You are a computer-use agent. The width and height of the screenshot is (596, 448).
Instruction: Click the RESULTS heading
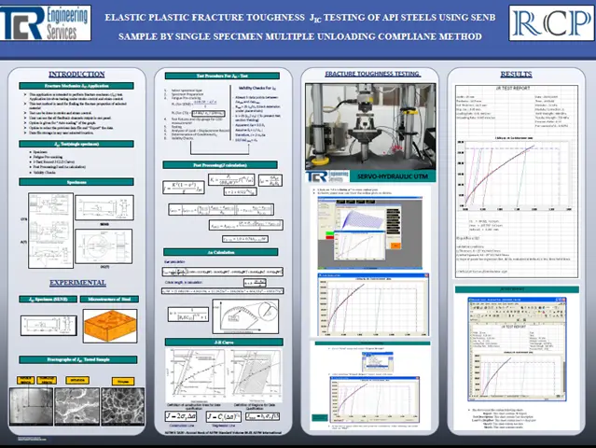coord(516,74)
